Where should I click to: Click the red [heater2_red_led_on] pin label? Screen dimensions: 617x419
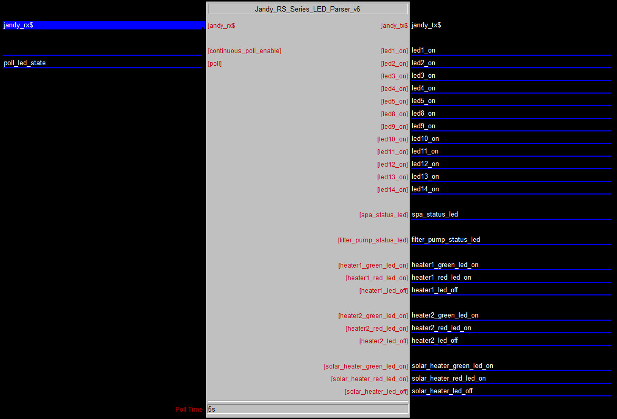click(376, 328)
